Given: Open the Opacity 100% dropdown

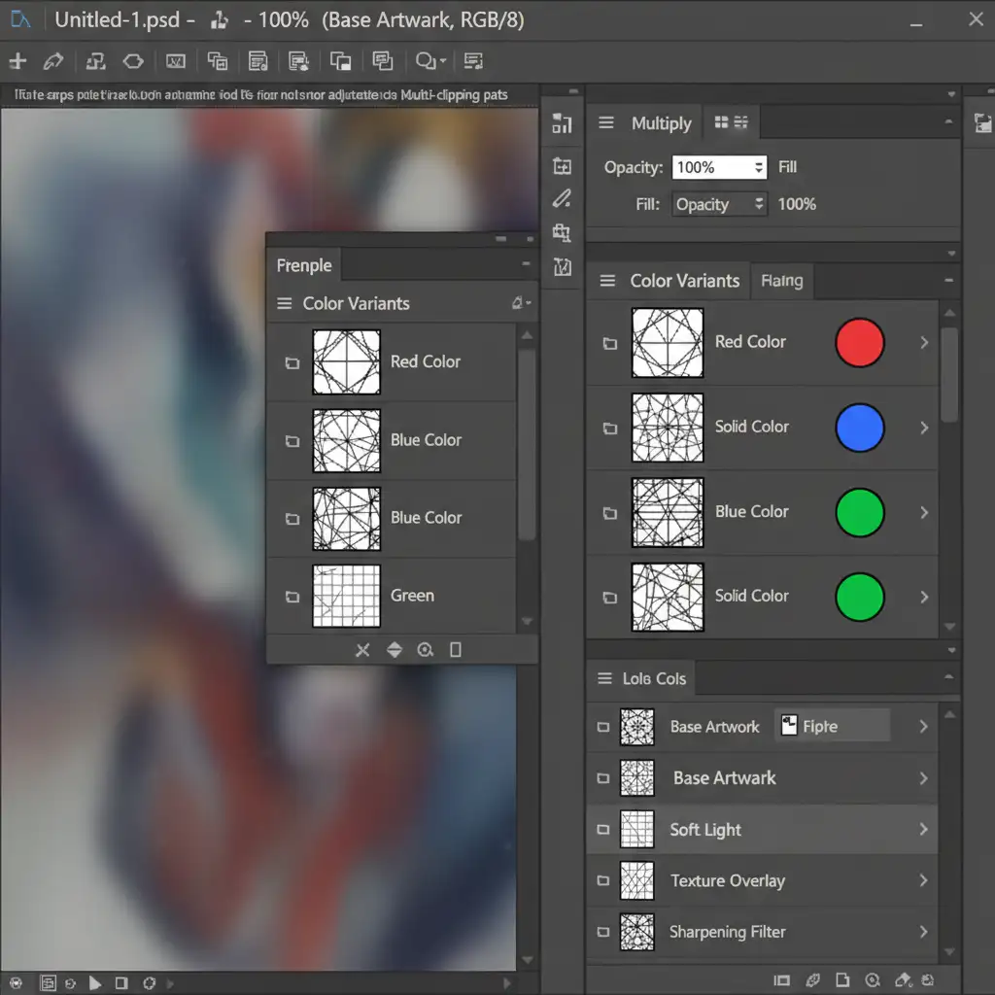Looking at the screenshot, I should [x=719, y=167].
